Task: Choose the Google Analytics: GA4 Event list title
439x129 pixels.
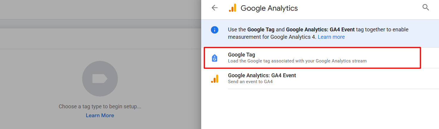Action: click(x=262, y=75)
